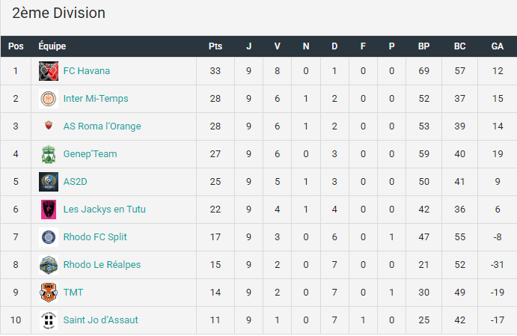Click the GA column header

point(498,46)
